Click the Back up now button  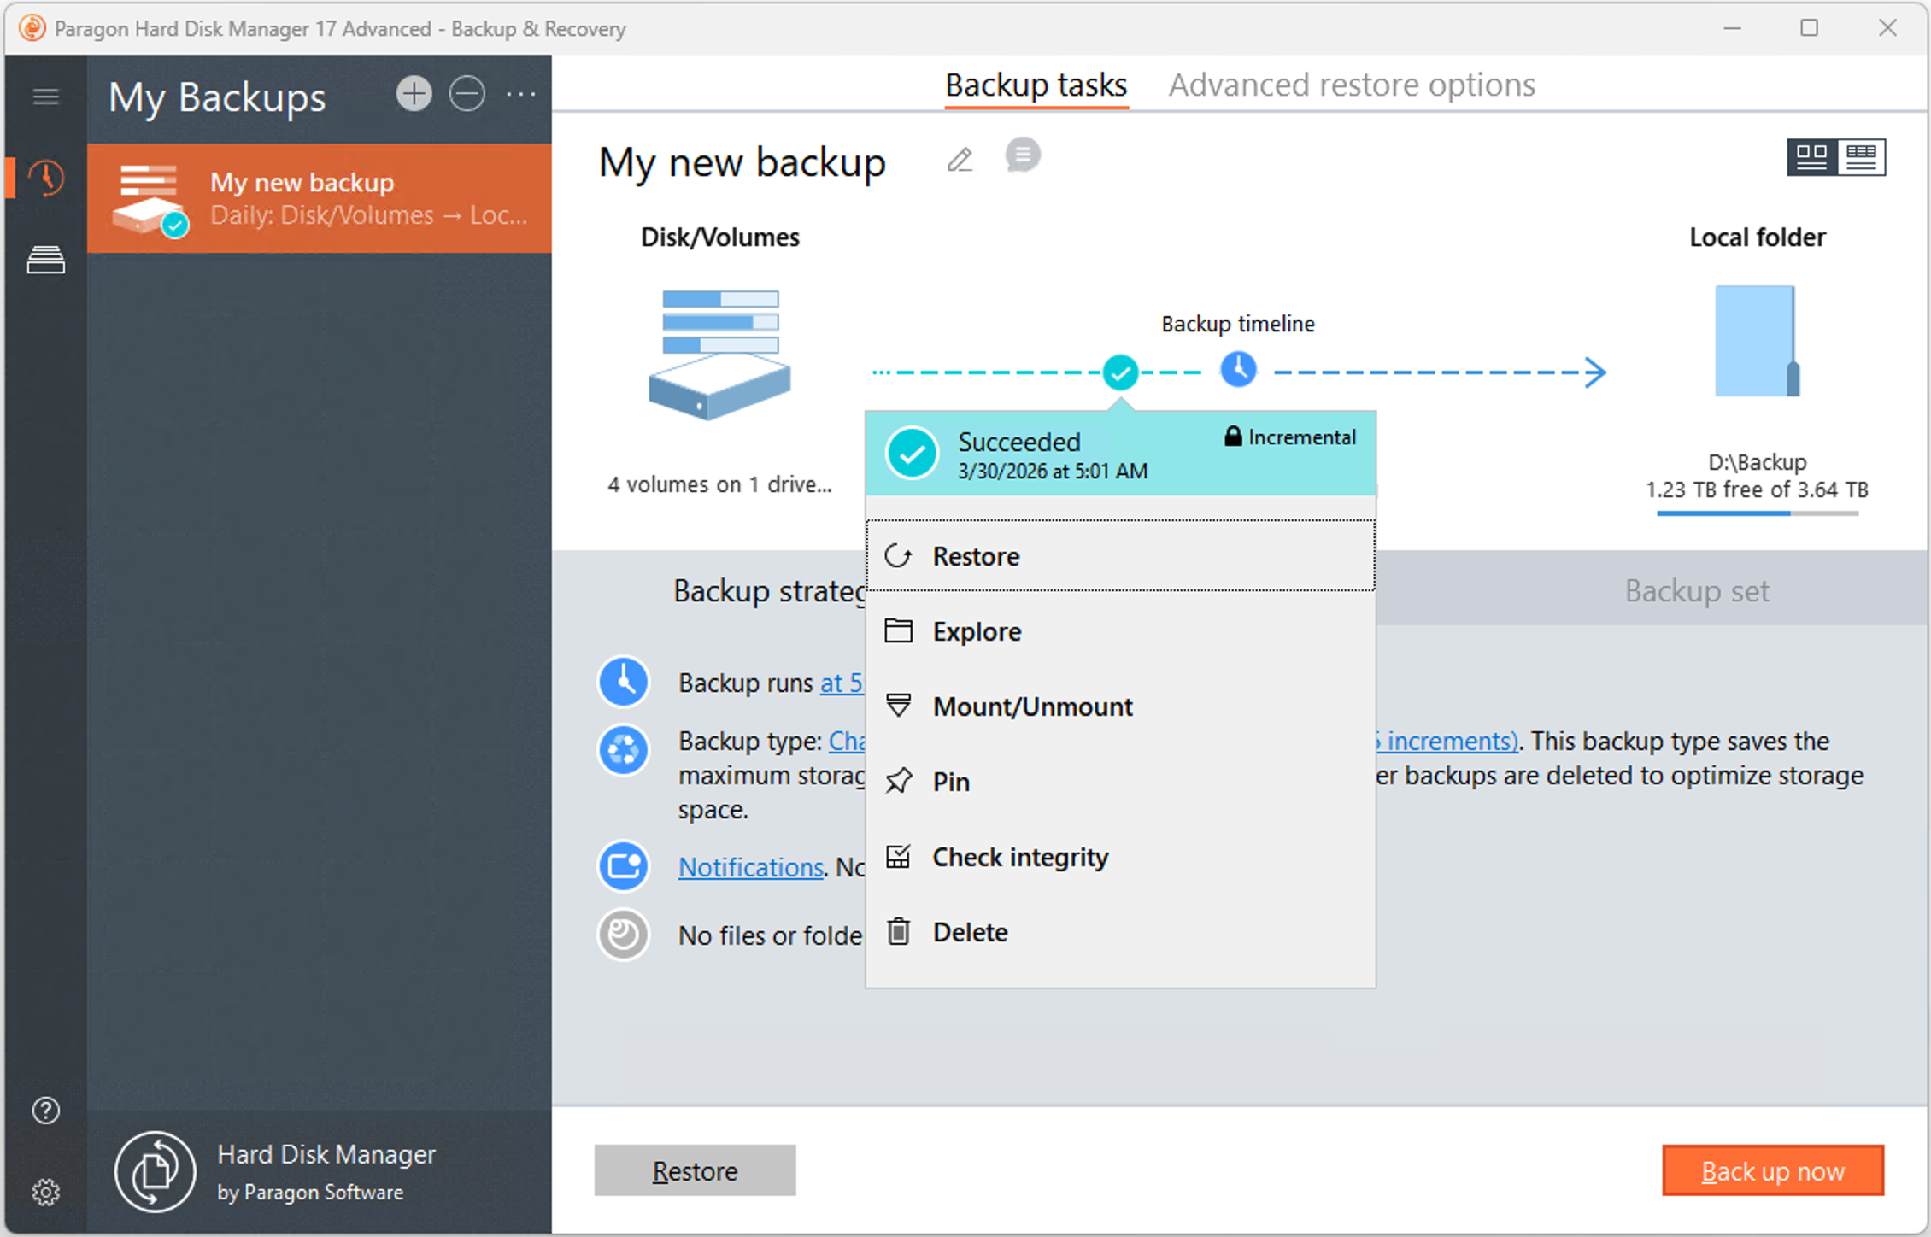(x=1772, y=1170)
